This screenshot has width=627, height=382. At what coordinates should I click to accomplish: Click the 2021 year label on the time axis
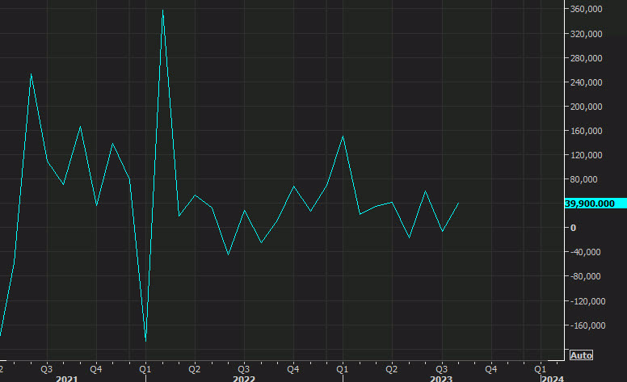click(67, 377)
